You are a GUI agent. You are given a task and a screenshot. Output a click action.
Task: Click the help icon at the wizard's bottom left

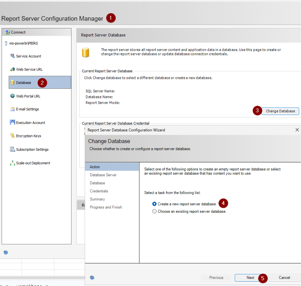point(92,277)
